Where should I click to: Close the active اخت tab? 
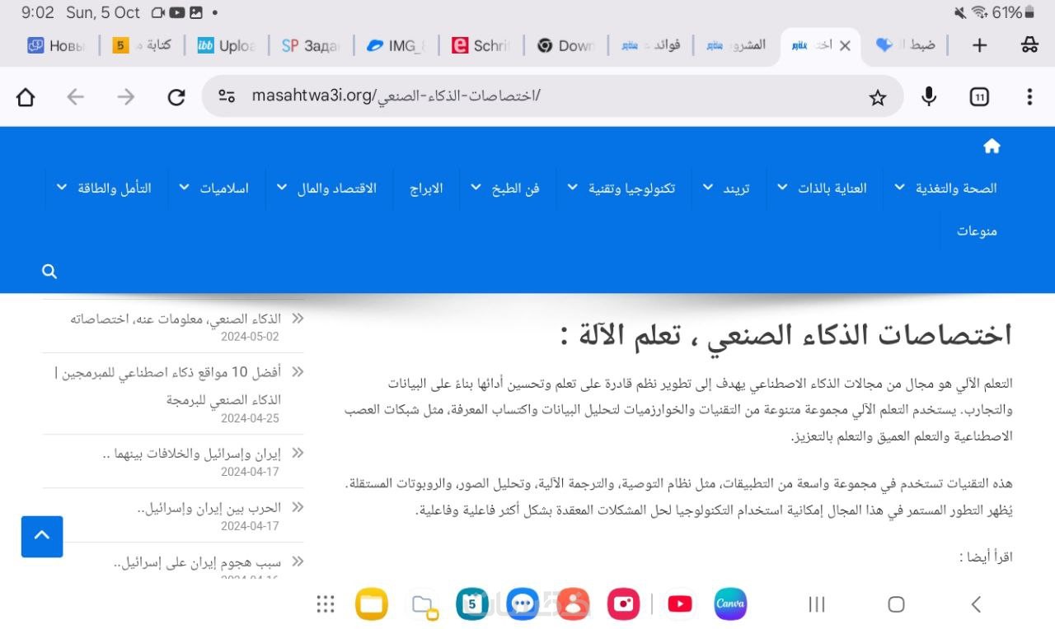(845, 46)
